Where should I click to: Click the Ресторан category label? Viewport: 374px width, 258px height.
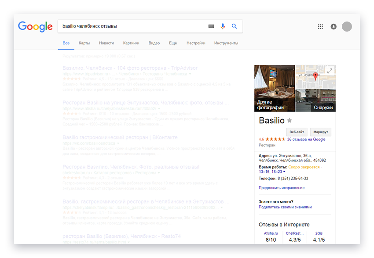[267, 145]
